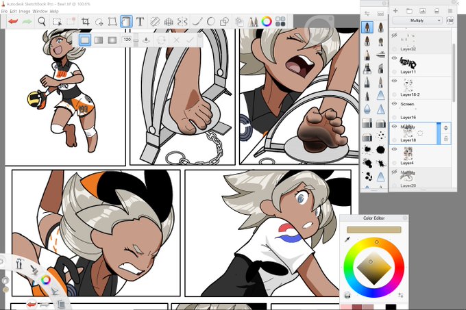The width and height of the screenshot is (466, 310).
Task: Toggle the Layer Editor panel icon
Action: (239, 21)
